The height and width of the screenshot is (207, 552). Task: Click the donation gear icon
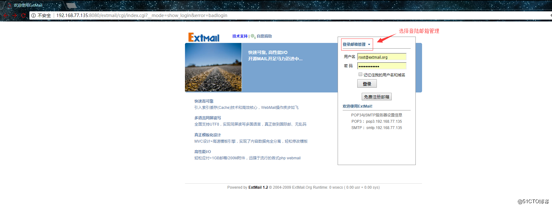coord(253,36)
